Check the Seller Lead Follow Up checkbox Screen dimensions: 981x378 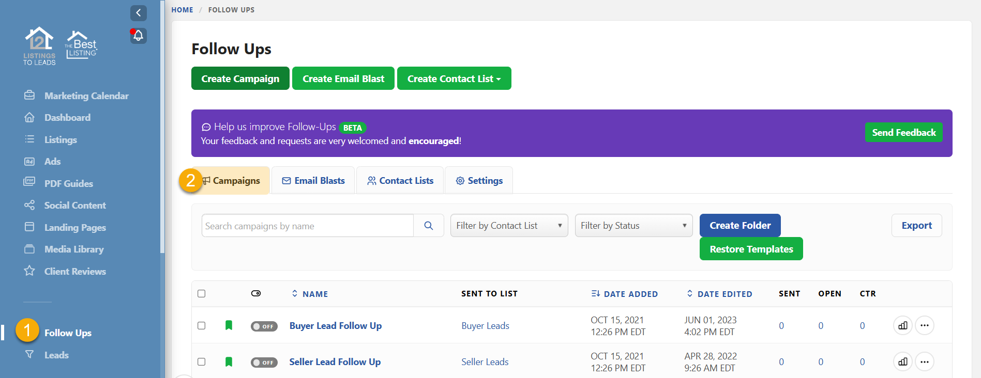(202, 362)
